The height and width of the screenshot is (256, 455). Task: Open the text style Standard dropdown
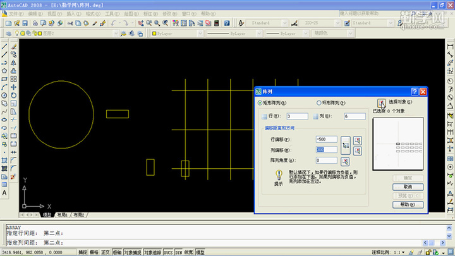point(284,23)
